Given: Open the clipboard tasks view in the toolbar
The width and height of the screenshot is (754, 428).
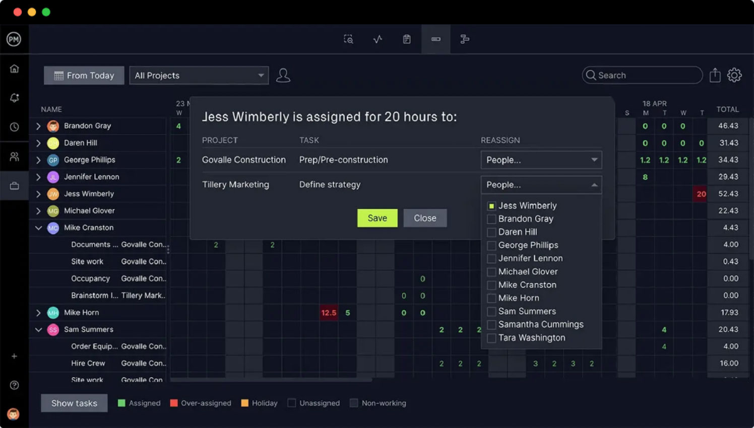Looking at the screenshot, I should click(x=406, y=39).
